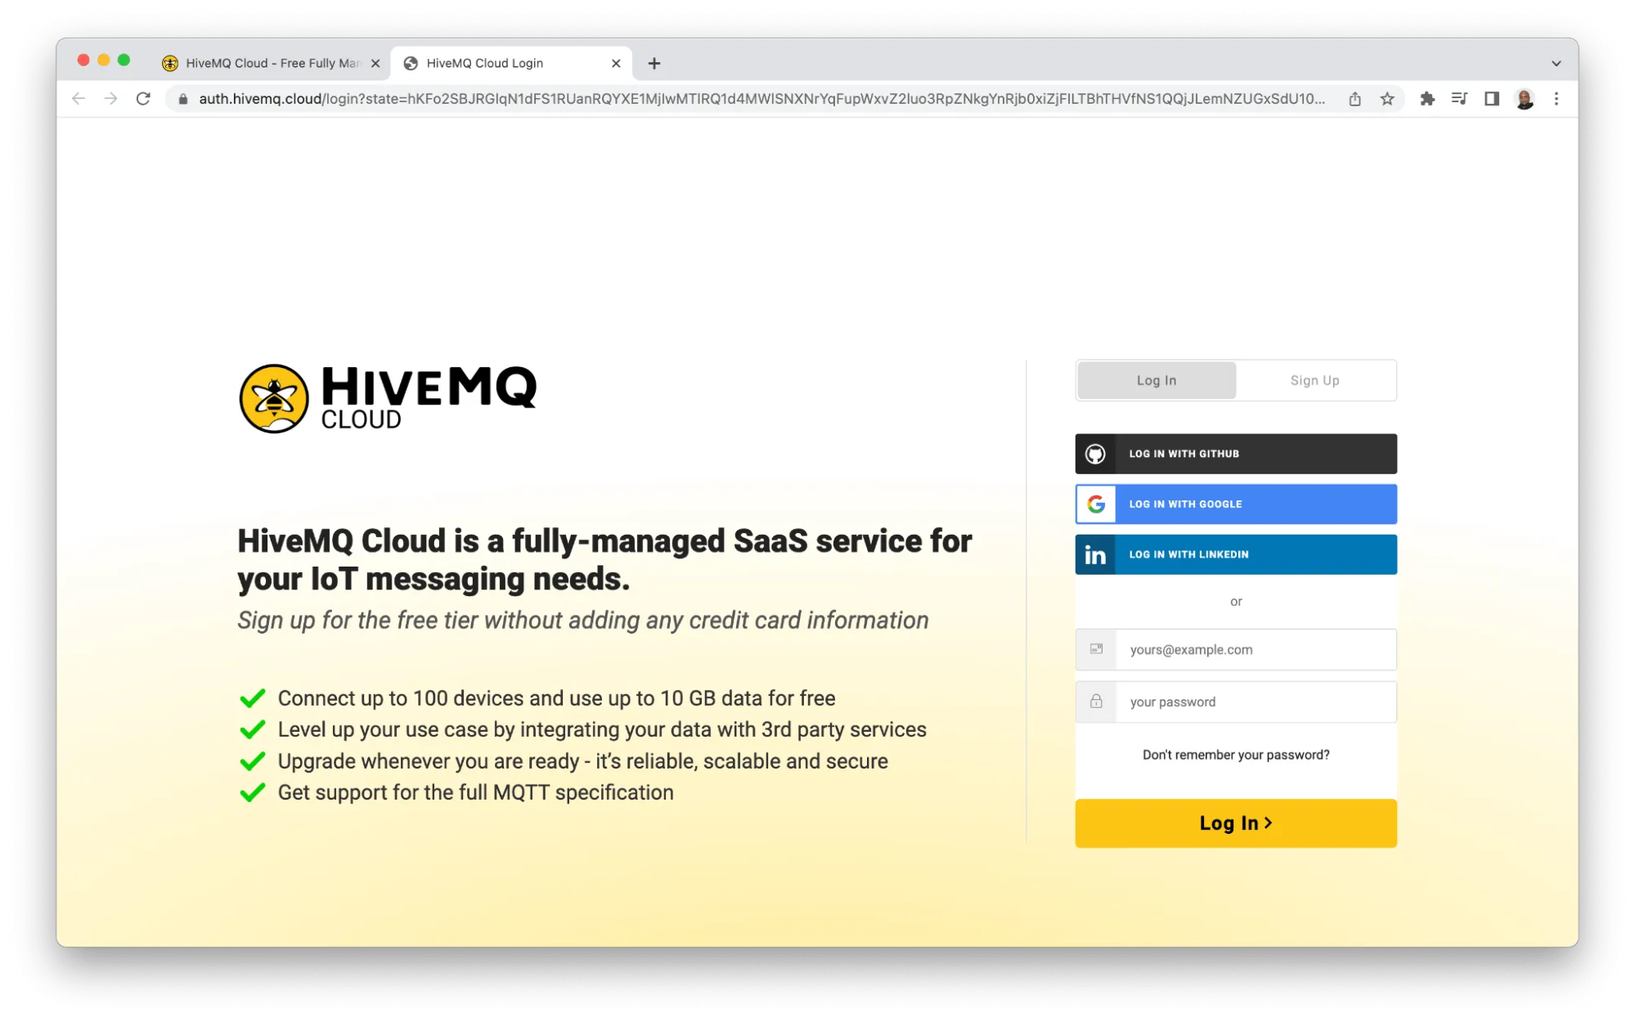Screen dimensions: 1635x1022
Task: Click Log in with GitHub label
Action: tap(1184, 454)
